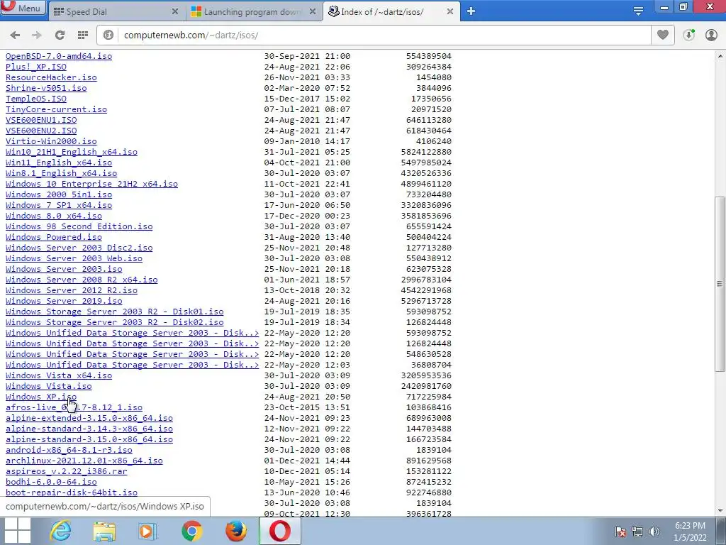
Task: Switch to the Speed Dial tab
Action: pos(116,11)
